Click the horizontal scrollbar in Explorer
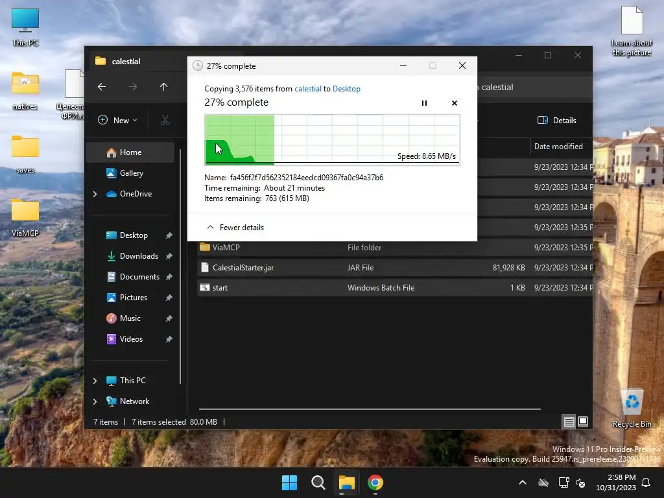This screenshot has height=498, width=664. 370,409
